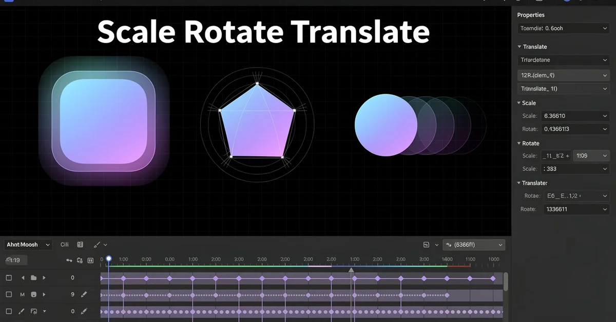Click the Cili label in timeline toolbar

65,245
